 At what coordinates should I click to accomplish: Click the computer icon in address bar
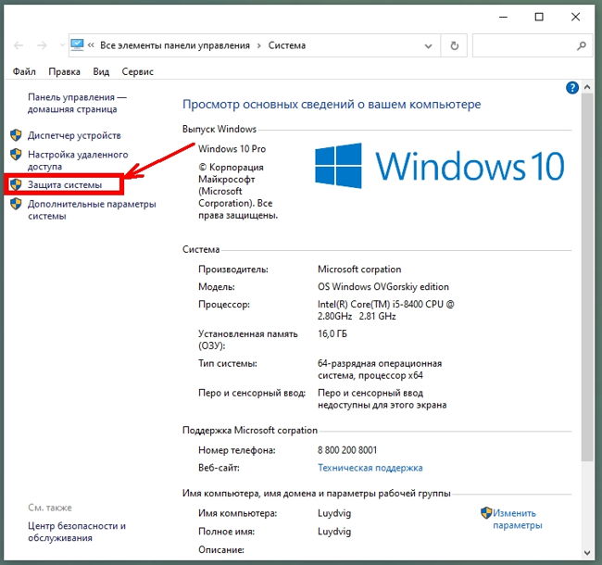[x=77, y=44]
